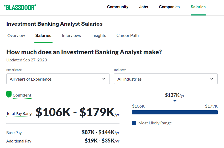Viewport: 224px width, 148px height.
Task: Open the Career Path tab
Action: [127, 35]
